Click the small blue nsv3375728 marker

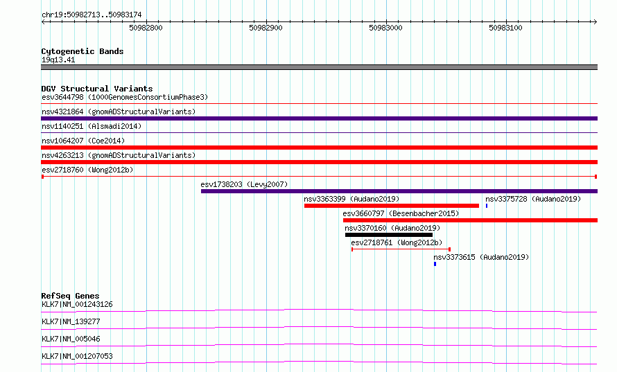[487, 206]
